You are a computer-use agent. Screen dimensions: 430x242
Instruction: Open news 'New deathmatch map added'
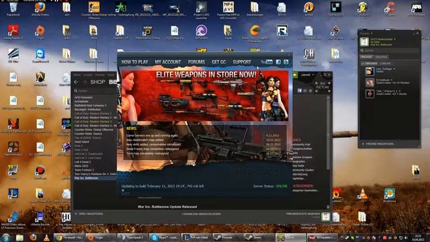click(144, 140)
